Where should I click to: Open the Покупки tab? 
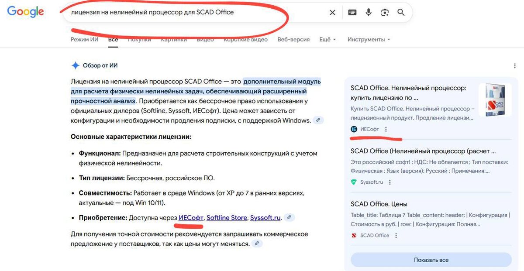pos(139,39)
